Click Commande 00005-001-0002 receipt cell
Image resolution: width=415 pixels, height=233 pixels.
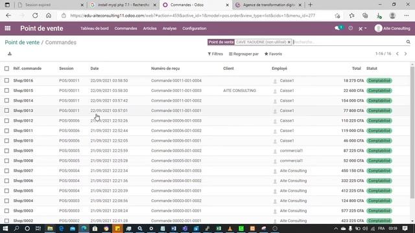click(176, 151)
